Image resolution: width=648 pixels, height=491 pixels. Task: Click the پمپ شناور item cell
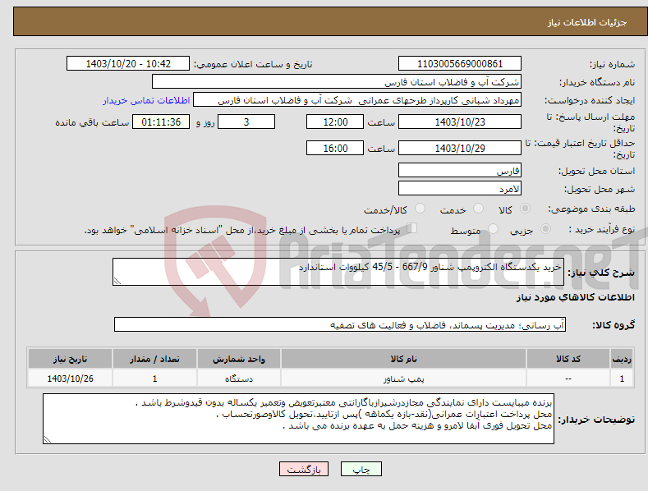click(x=403, y=379)
